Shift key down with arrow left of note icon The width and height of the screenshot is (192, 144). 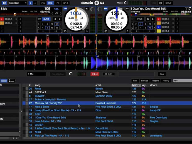click(x=52, y=13)
